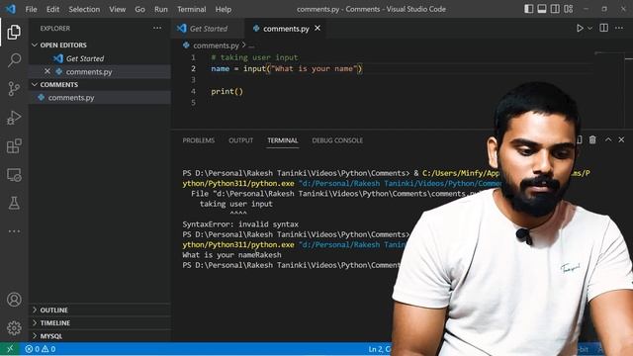The width and height of the screenshot is (633, 356).
Task: Open the Manage gear icon
Action: [14, 327]
